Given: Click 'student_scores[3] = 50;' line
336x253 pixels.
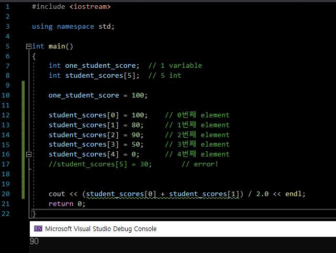Looking at the screenshot, I should (96, 144).
